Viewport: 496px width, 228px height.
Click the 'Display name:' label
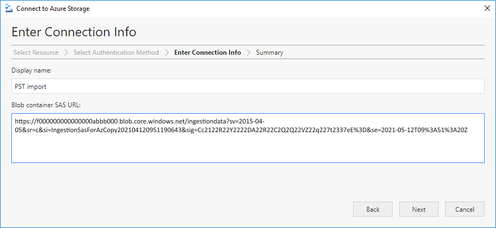pos(31,70)
